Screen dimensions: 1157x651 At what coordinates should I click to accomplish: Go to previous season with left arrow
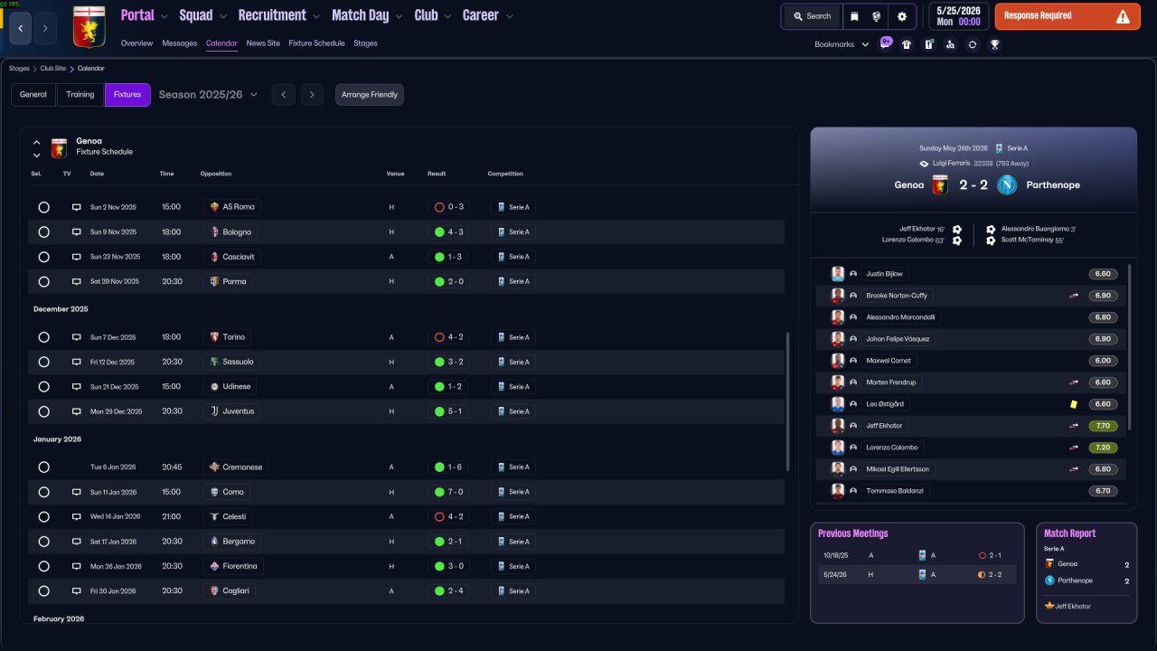(x=283, y=95)
